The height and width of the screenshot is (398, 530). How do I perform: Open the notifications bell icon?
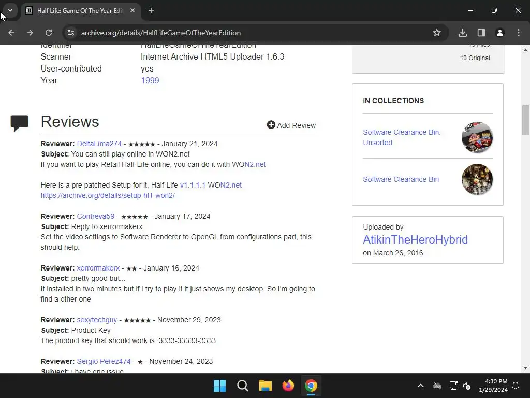coord(516,386)
